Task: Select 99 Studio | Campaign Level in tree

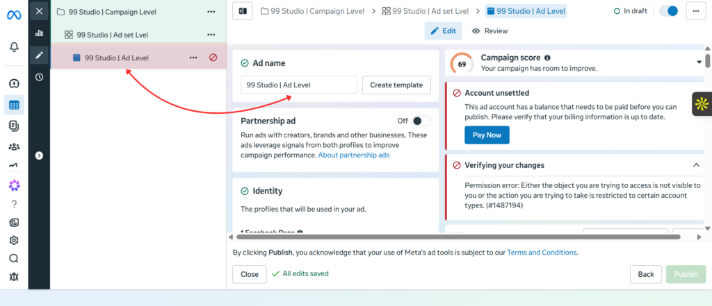Action: pos(112,12)
